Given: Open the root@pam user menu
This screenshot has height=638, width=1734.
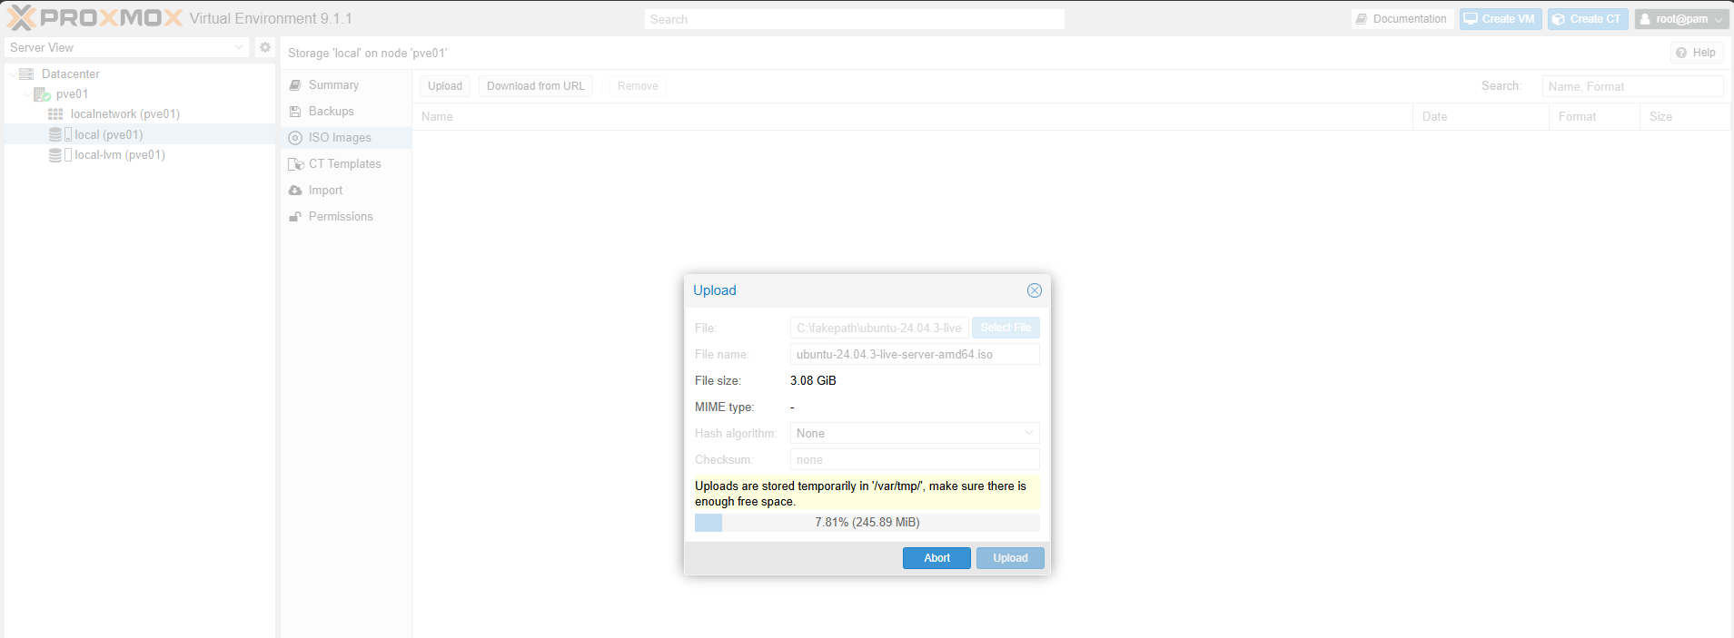Looking at the screenshot, I should [1682, 19].
